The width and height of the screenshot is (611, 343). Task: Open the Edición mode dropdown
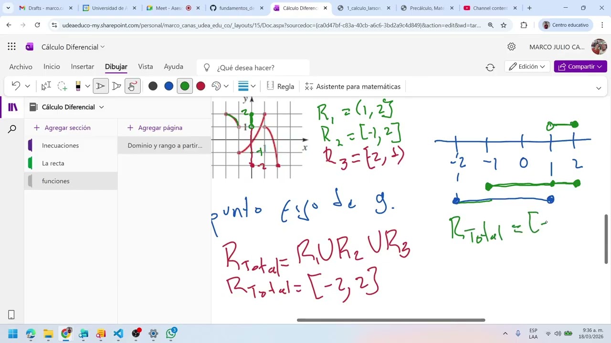click(x=527, y=67)
